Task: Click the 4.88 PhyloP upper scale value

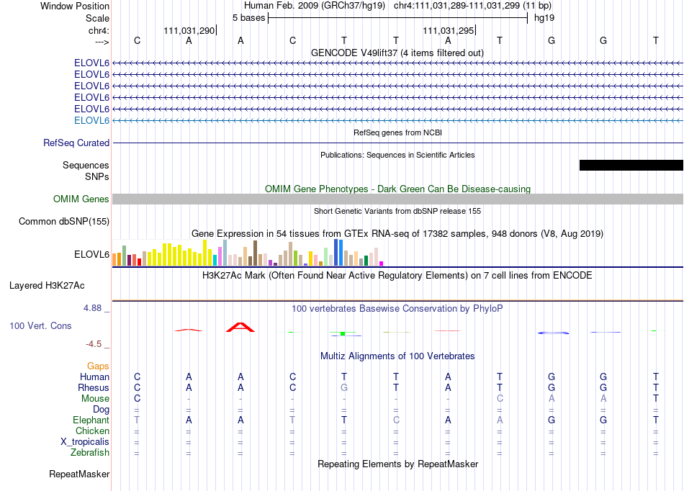Action: 92,308
